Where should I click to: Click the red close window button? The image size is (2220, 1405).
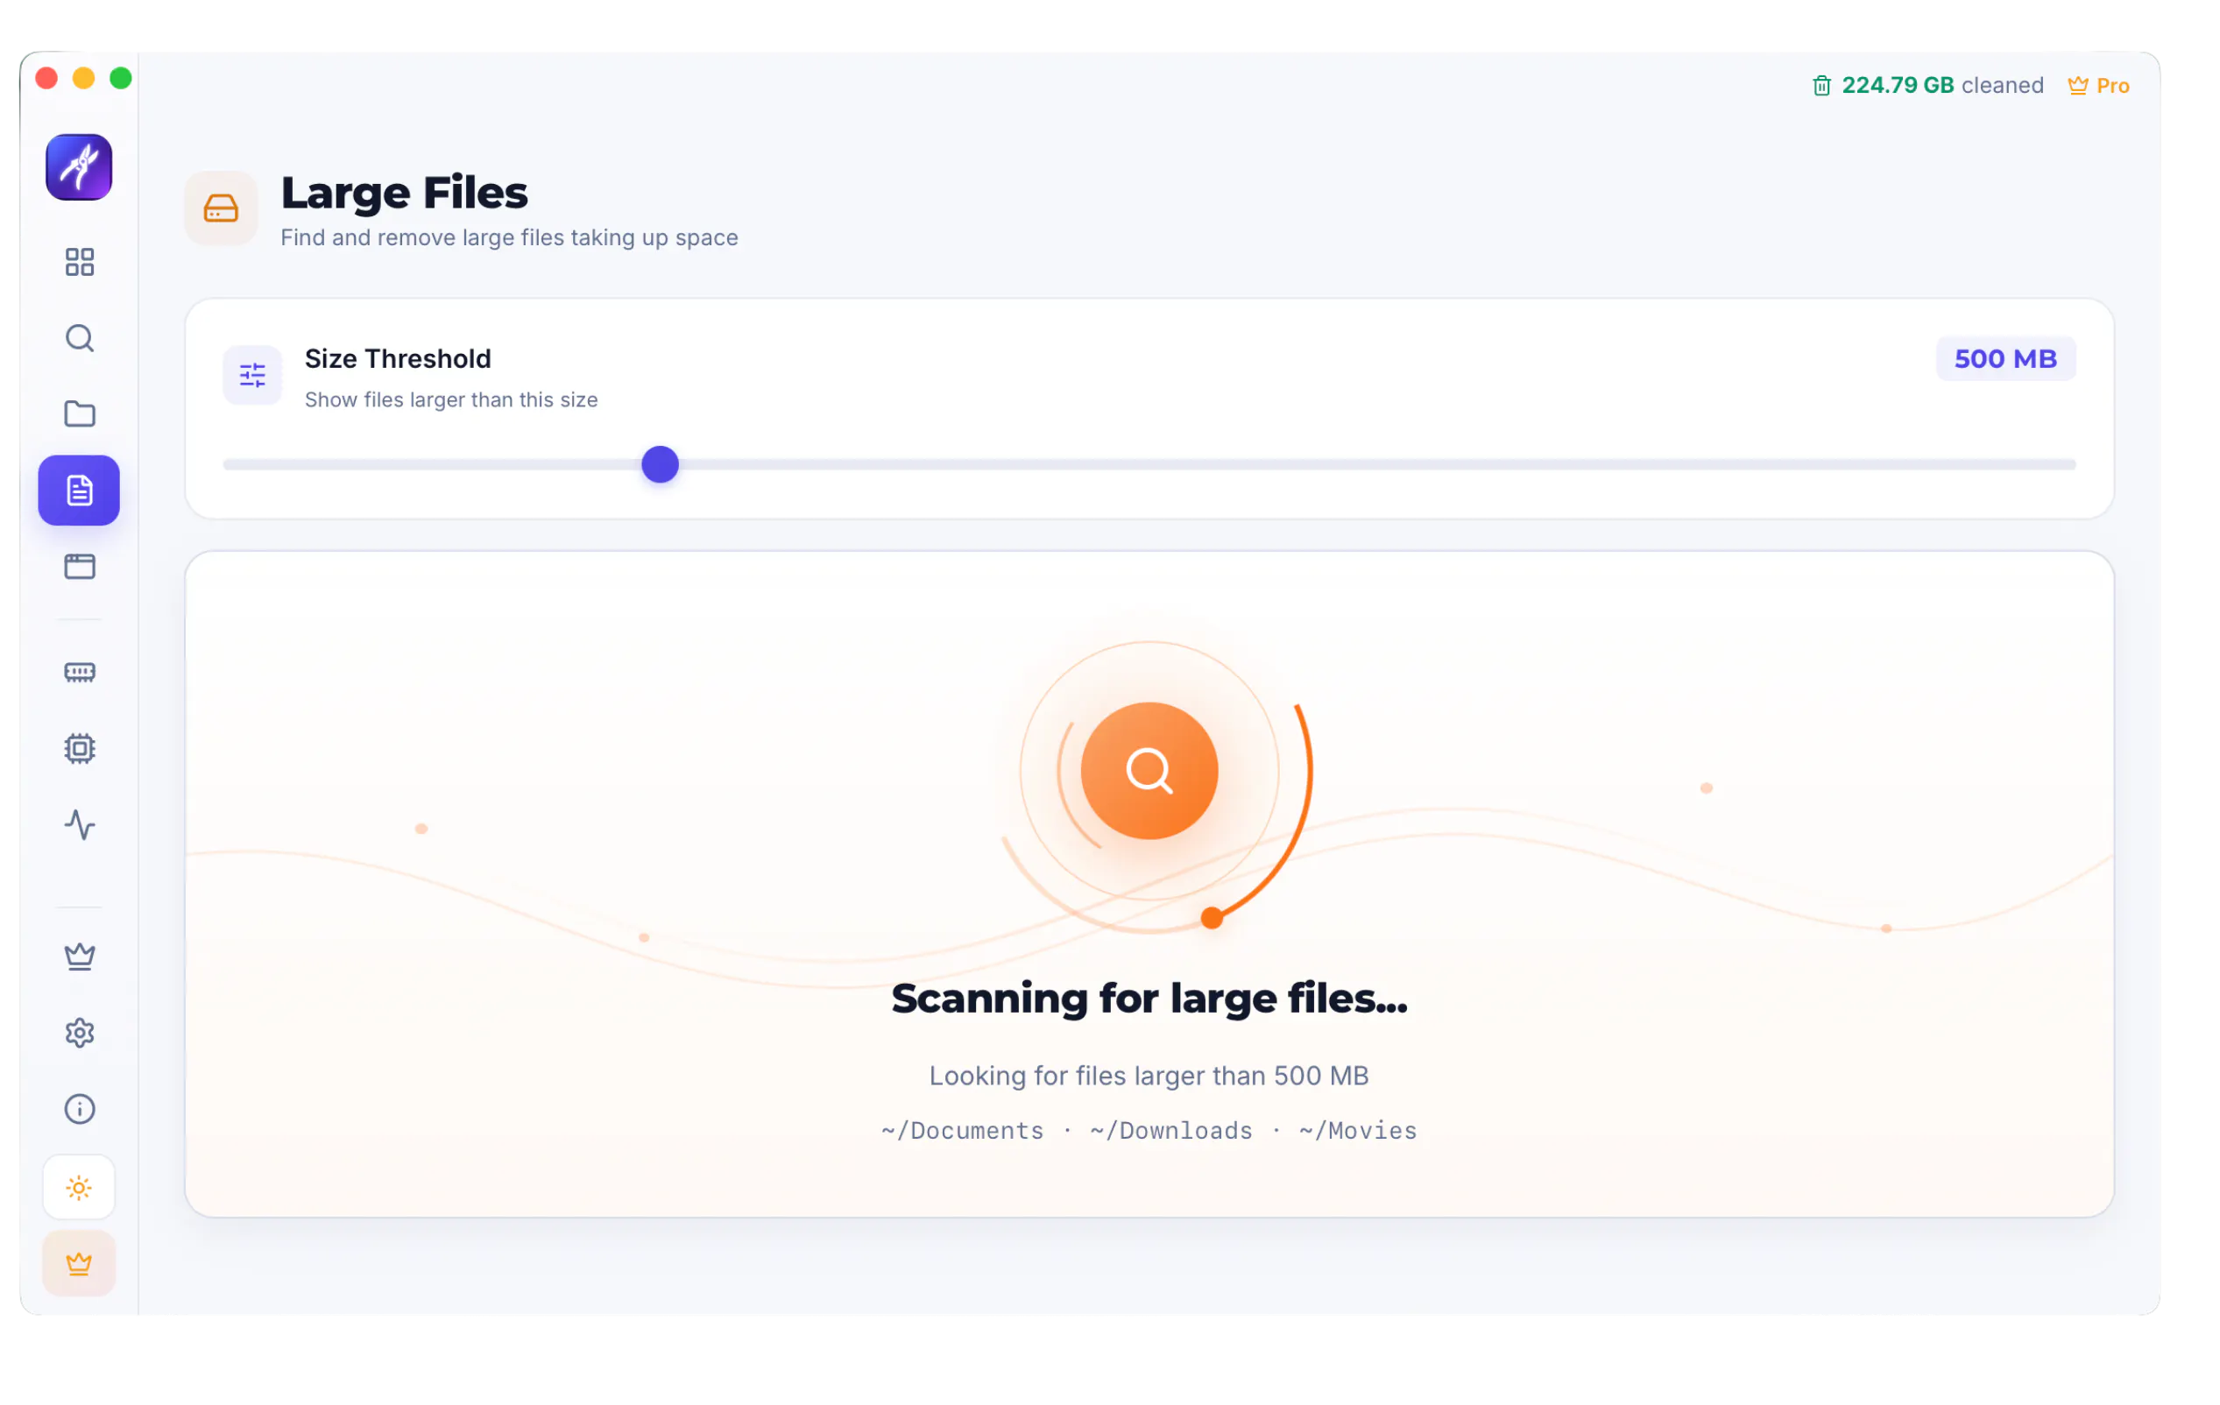(x=46, y=78)
